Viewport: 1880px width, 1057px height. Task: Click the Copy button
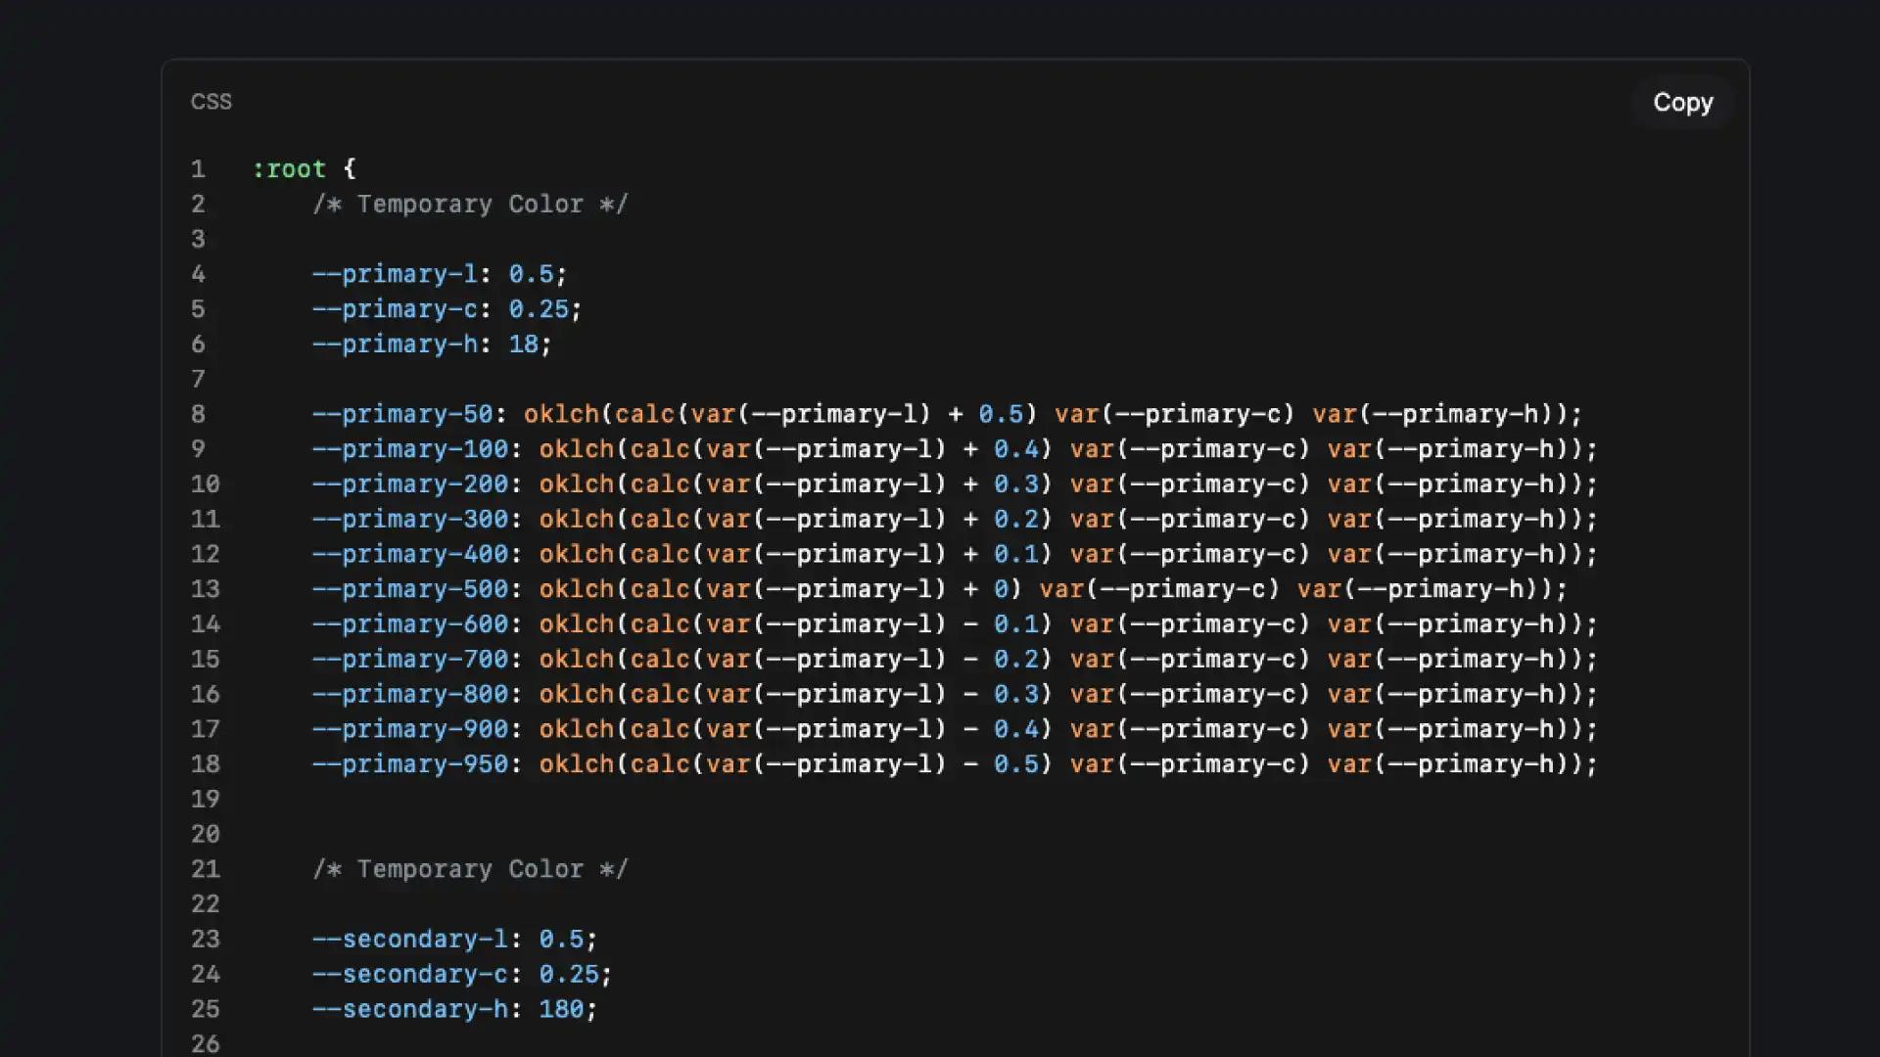tap(1682, 103)
